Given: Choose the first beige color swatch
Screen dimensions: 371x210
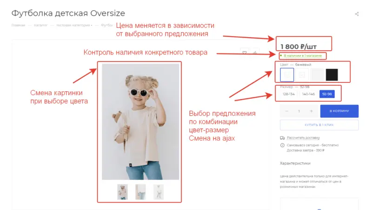Looking at the screenshot, I should tap(287, 75).
